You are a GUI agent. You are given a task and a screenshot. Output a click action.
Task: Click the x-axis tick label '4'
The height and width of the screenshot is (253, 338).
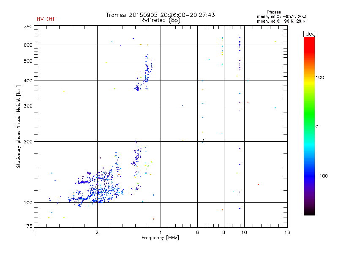tap(161, 232)
